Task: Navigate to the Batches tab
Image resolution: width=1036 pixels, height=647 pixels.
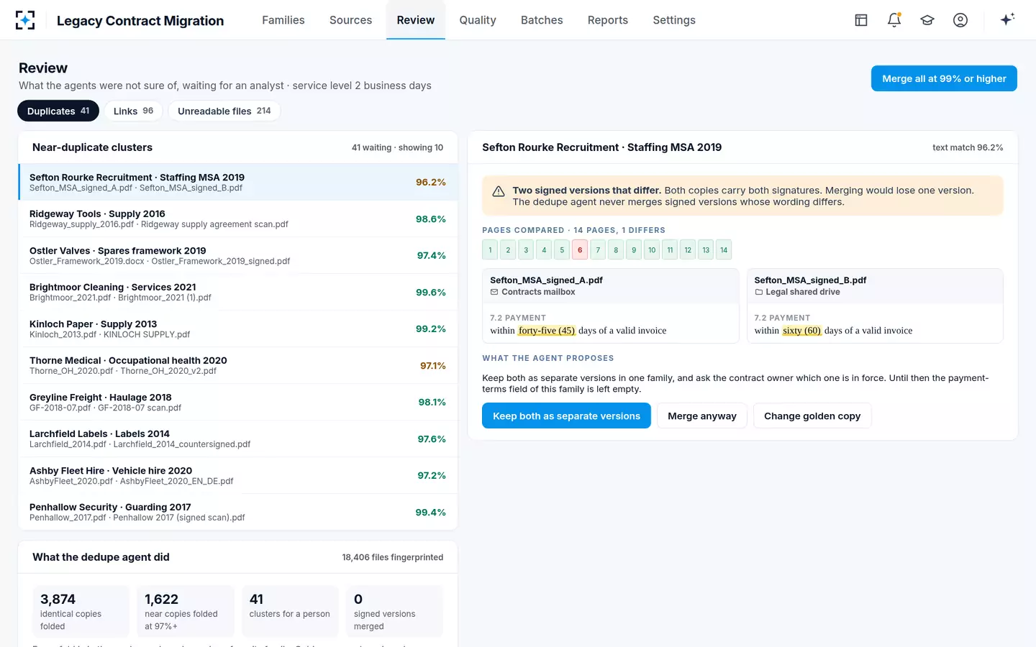Action: coord(542,20)
